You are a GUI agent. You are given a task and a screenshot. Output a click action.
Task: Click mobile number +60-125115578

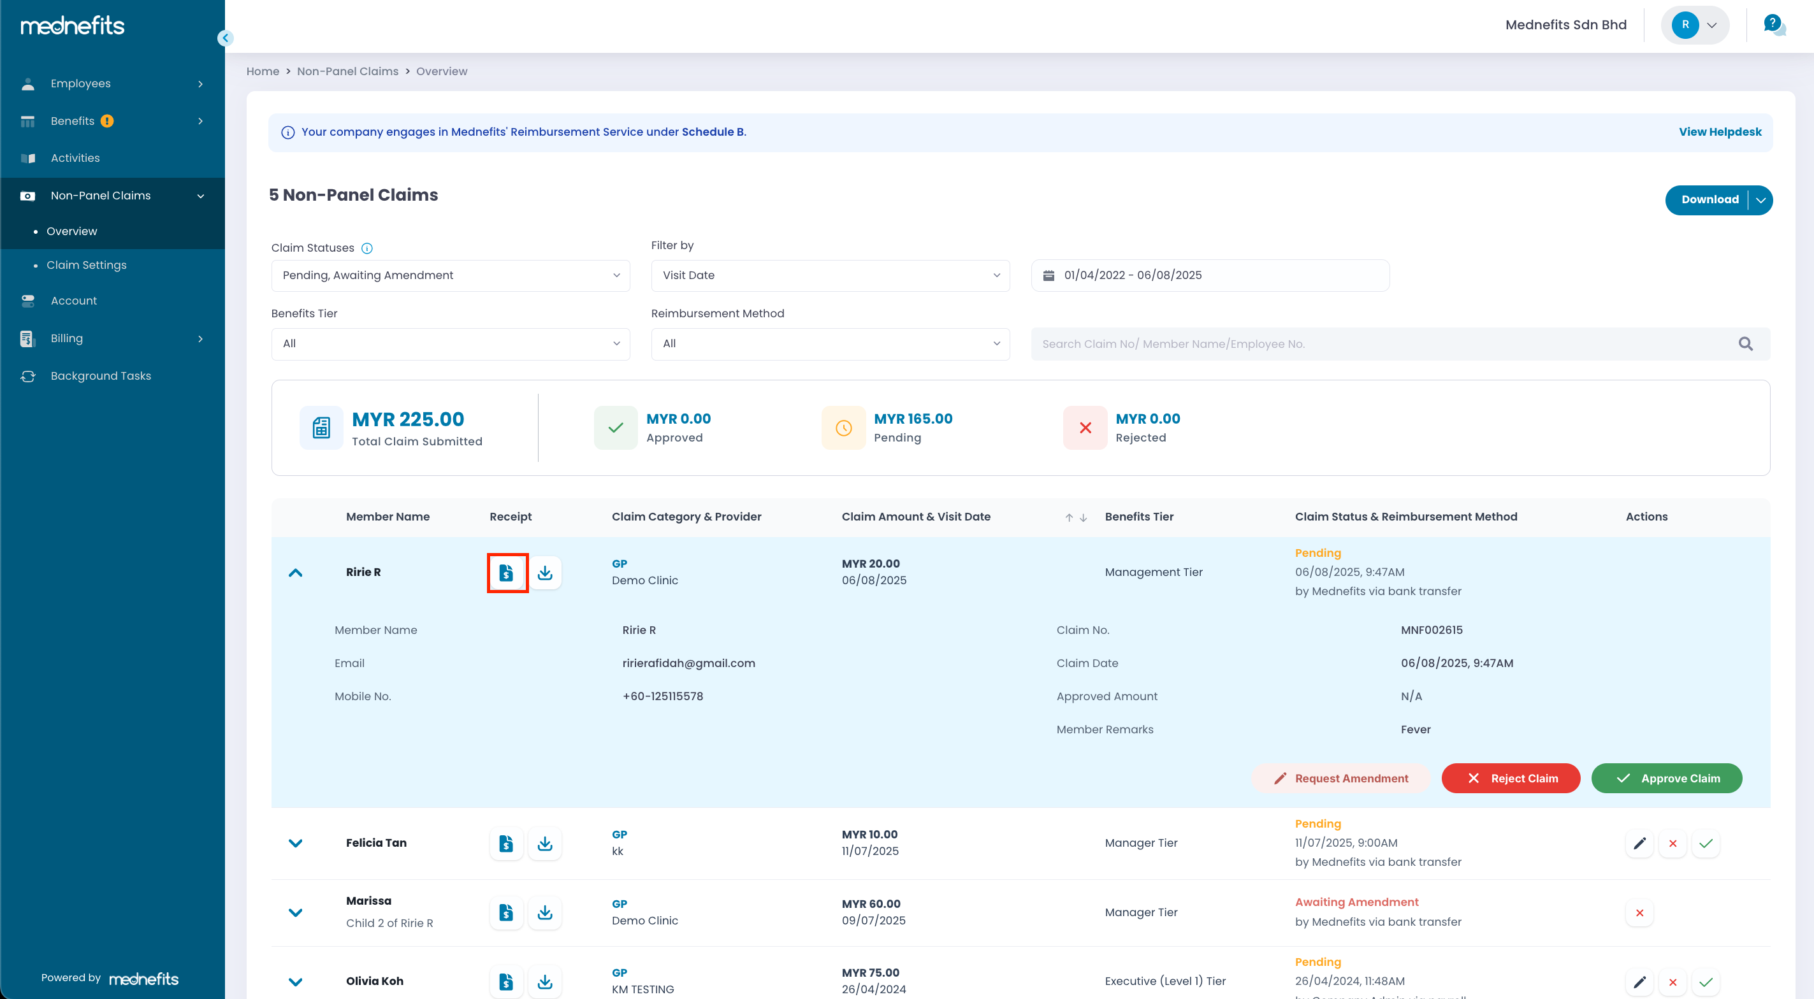(662, 696)
